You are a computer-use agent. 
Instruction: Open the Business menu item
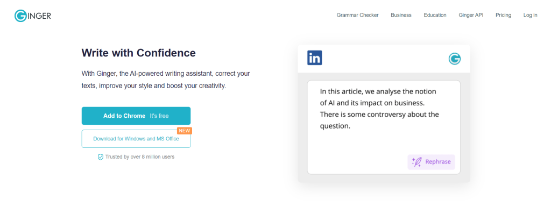click(401, 15)
